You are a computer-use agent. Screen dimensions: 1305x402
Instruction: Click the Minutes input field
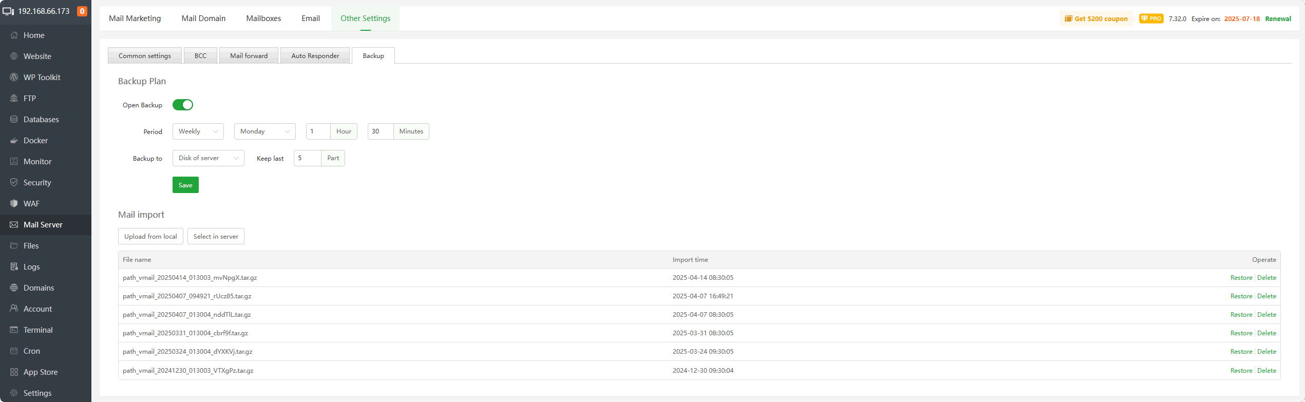[x=381, y=131]
